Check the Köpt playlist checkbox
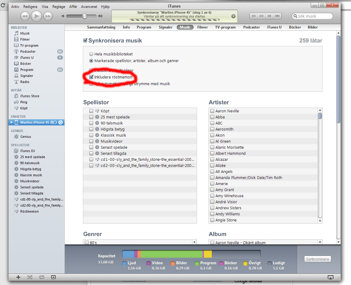 click(x=91, y=111)
